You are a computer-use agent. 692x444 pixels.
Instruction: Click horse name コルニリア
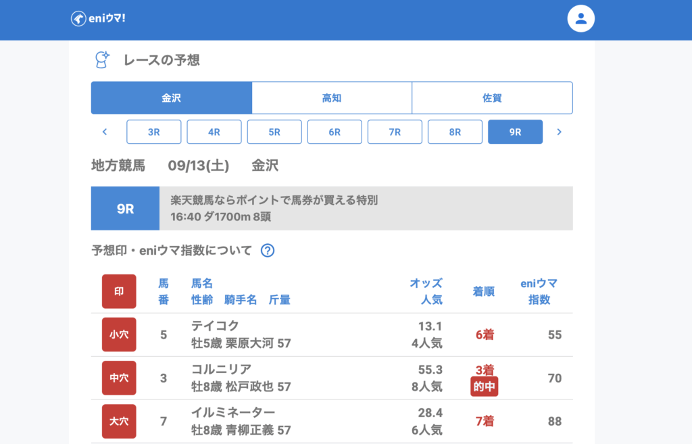coord(222,369)
